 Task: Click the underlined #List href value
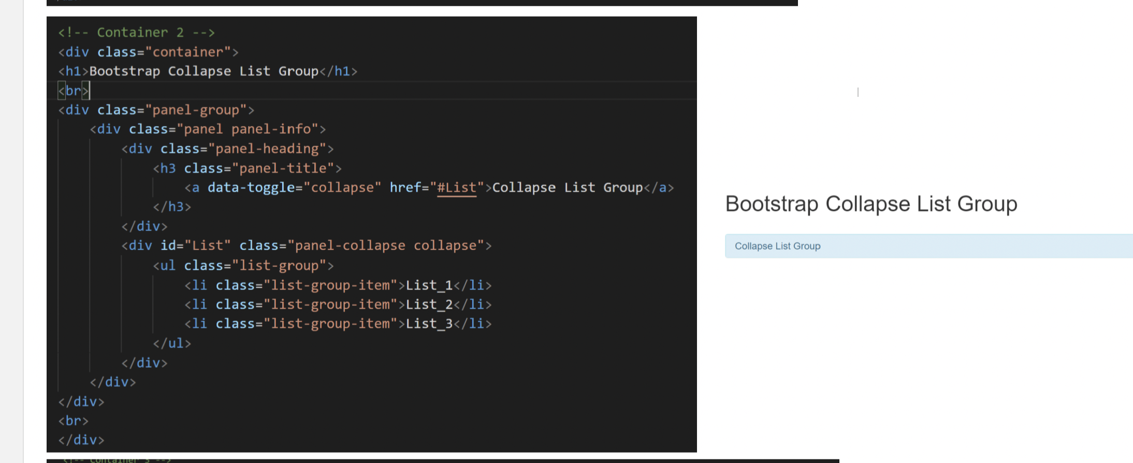457,187
